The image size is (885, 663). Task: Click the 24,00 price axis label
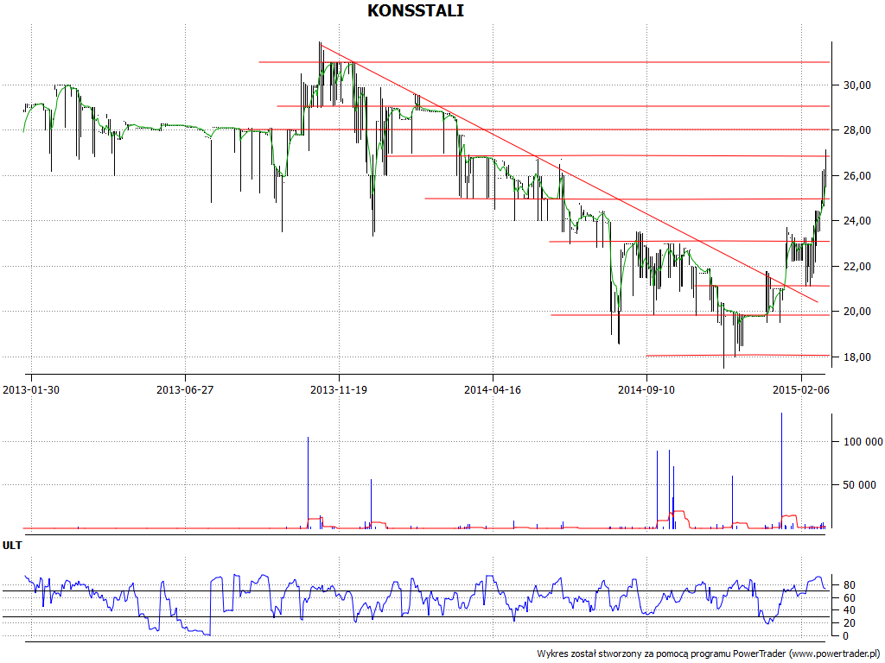point(856,221)
